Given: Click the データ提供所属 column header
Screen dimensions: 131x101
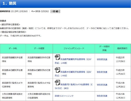Looking at the screenshot, I should point(104,49).
